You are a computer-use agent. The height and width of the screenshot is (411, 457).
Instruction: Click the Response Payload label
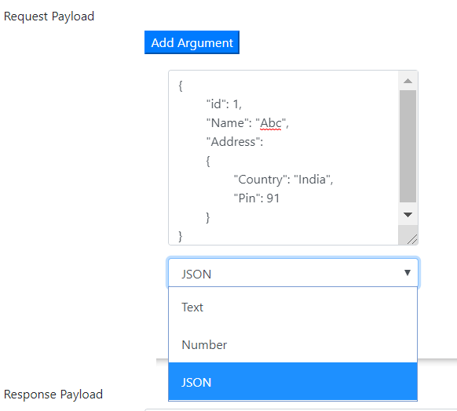click(53, 395)
